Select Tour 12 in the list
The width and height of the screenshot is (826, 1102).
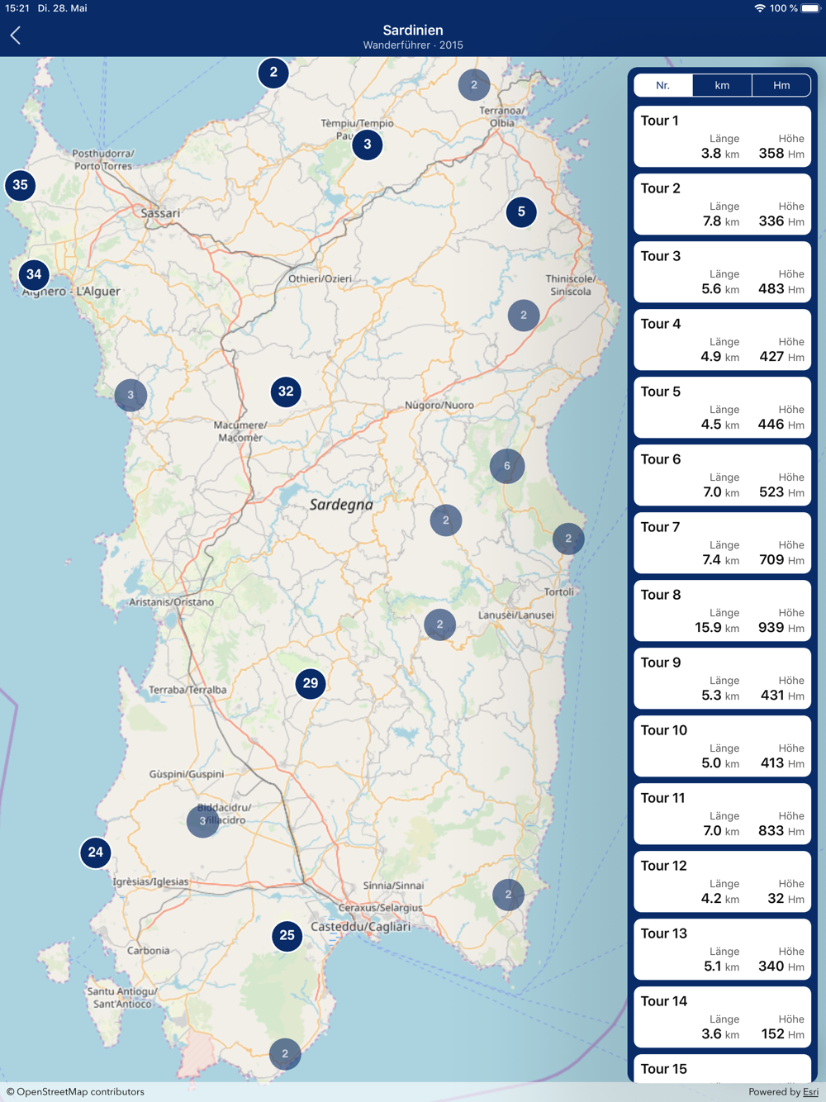pyautogui.click(x=722, y=881)
